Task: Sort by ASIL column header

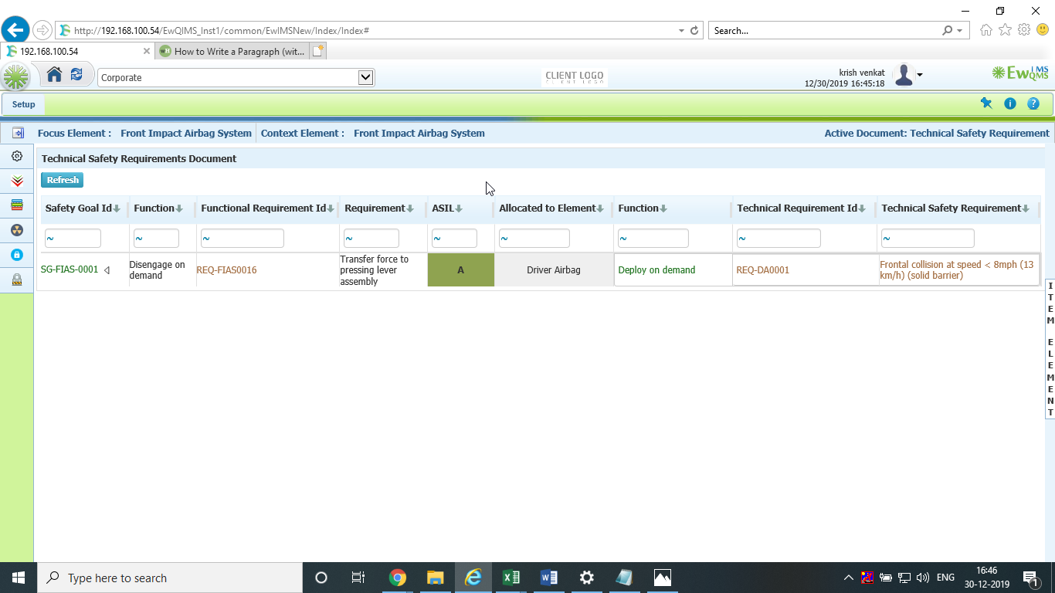Action: [447, 208]
